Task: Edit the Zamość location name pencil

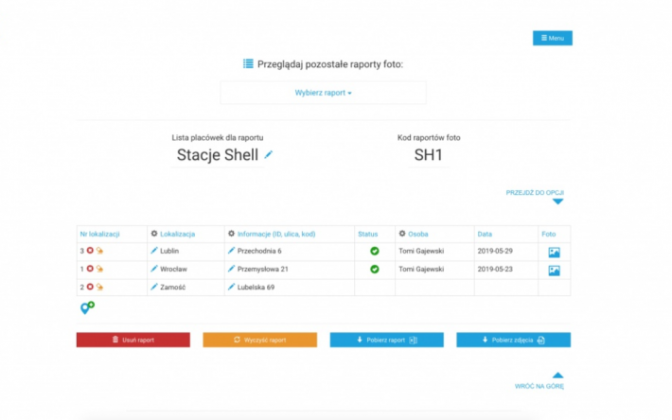Action: click(x=154, y=287)
